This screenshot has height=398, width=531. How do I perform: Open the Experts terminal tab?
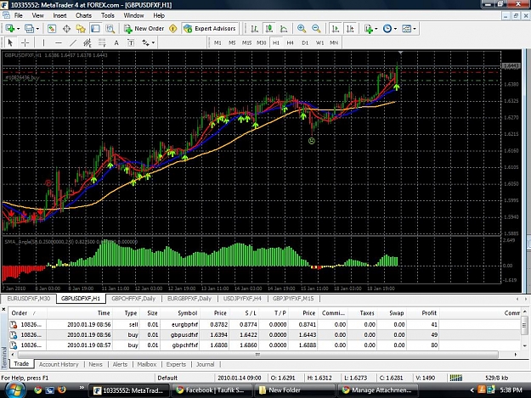(x=176, y=364)
